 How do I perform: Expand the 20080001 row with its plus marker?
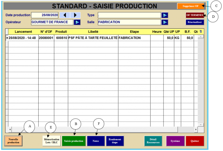pyautogui.click(x=7, y=38)
